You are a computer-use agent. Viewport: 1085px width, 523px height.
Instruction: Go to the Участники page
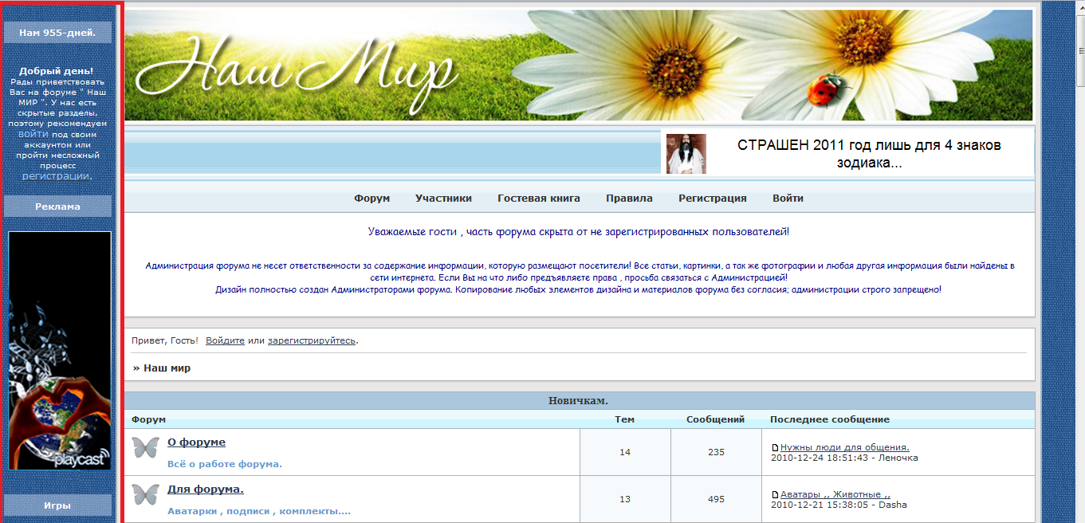pyautogui.click(x=443, y=199)
